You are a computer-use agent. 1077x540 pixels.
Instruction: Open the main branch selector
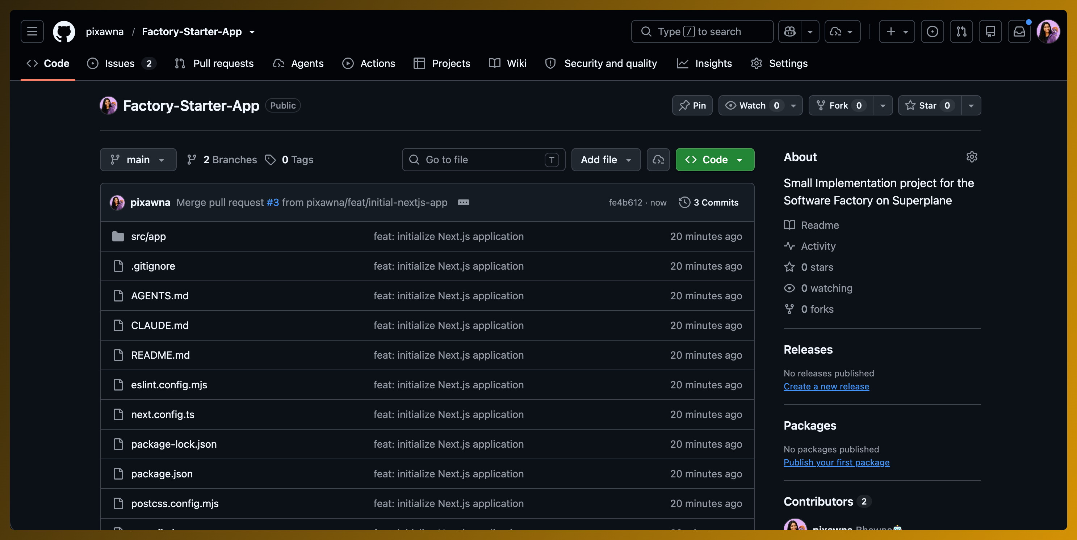pyautogui.click(x=138, y=159)
